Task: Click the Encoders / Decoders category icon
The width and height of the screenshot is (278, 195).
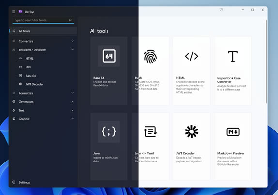Action: [14, 50]
